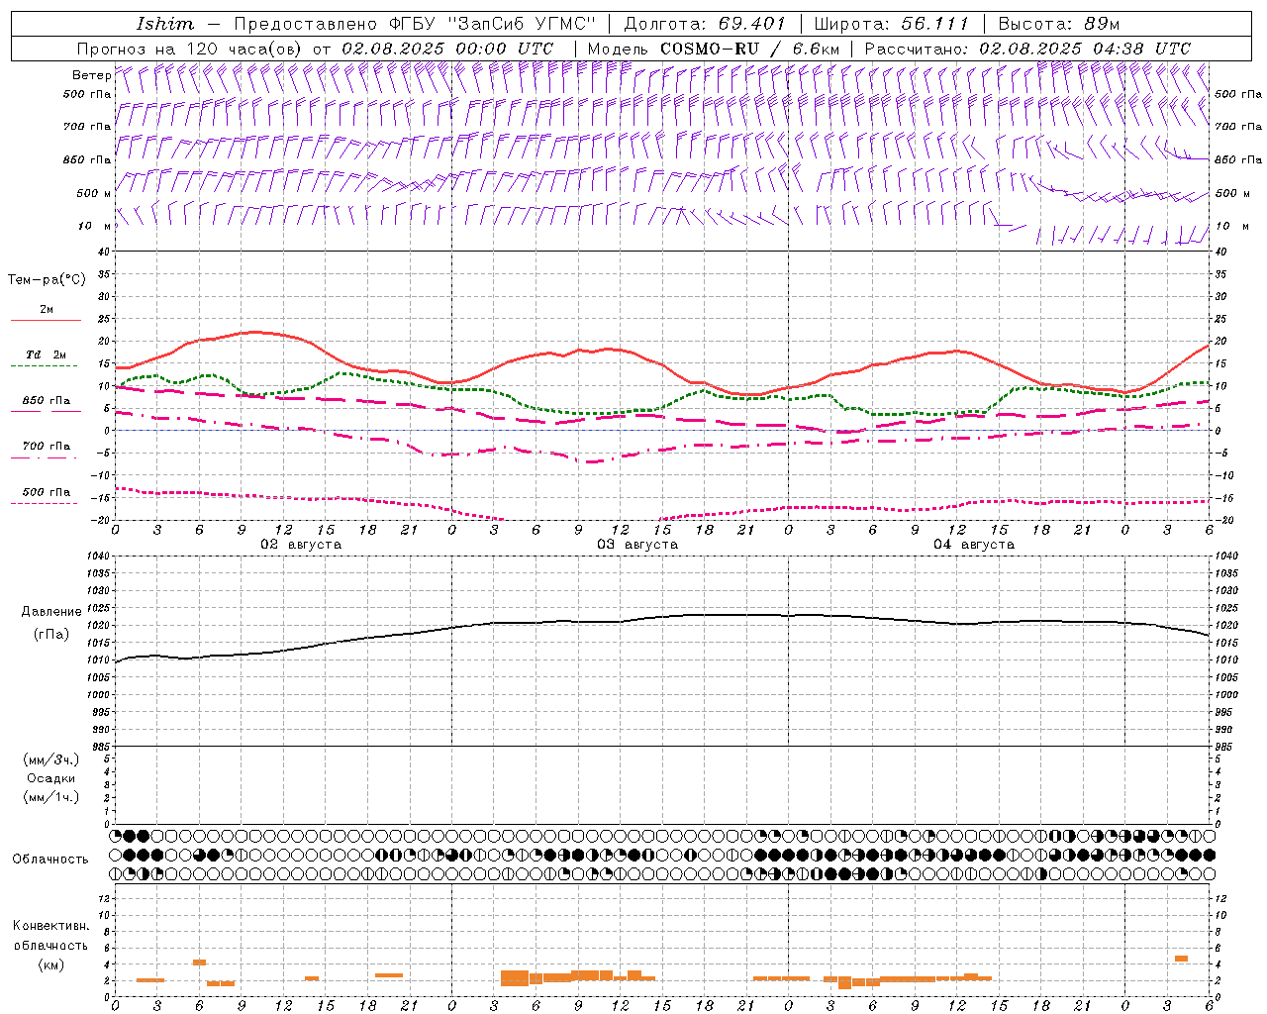Click the "1040" value on left pressure axis

point(96,557)
